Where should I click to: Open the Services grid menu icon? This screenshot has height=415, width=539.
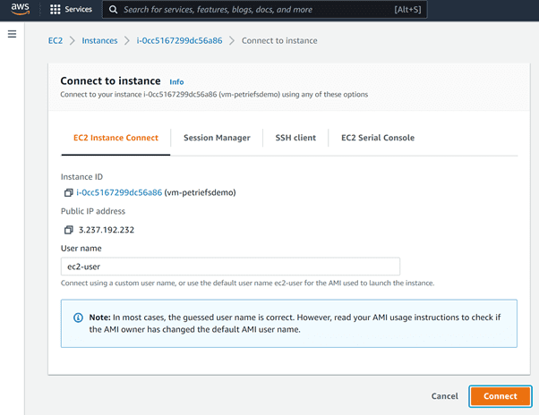pos(55,9)
